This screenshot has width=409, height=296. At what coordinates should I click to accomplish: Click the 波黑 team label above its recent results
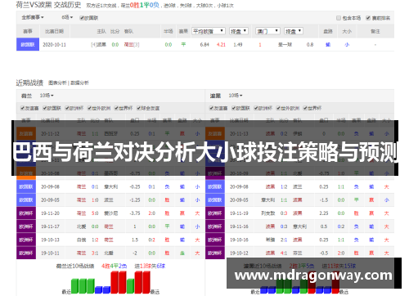point(215,96)
